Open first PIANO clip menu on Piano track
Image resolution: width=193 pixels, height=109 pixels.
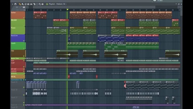click(48, 28)
